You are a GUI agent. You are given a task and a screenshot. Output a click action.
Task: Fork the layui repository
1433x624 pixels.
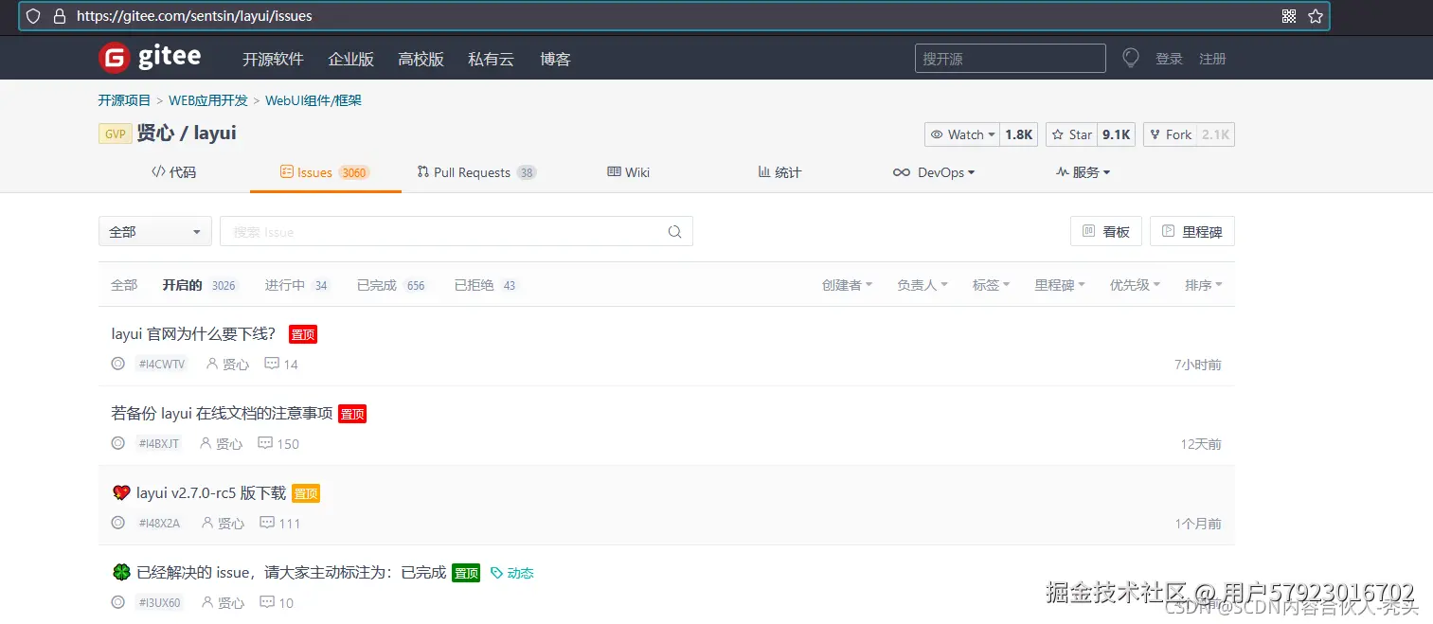tap(1171, 134)
